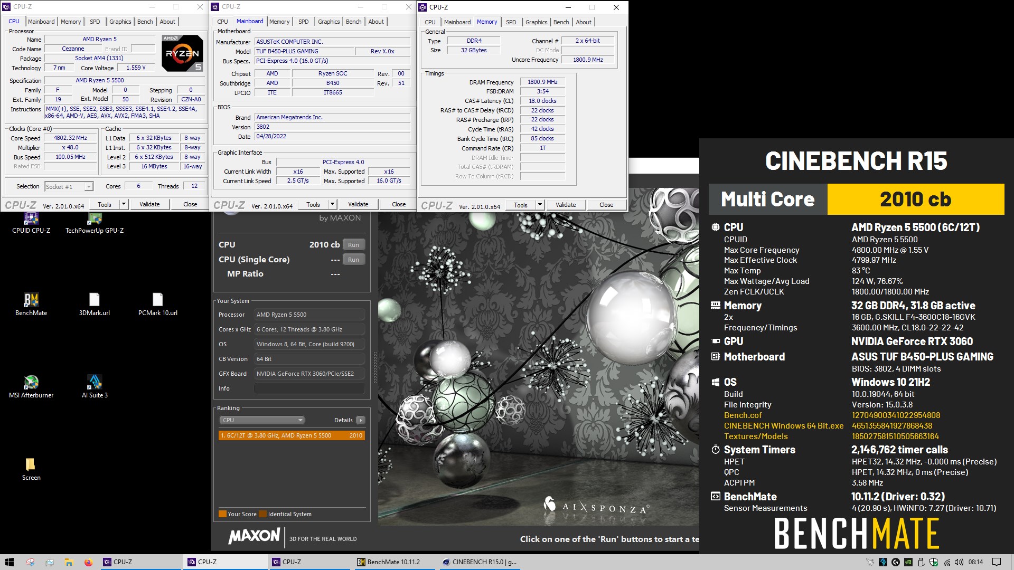Image resolution: width=1014 pixels, height=570 pixels.
Task: Open the Wi-Fi network tray icon
Action: tap(946, 562)
